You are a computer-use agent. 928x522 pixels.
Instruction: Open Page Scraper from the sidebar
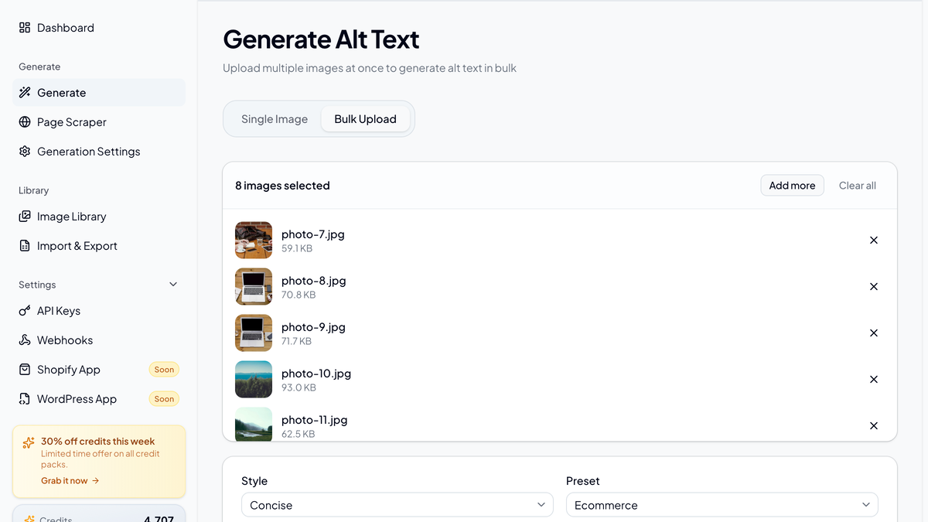tap(99, 122)
